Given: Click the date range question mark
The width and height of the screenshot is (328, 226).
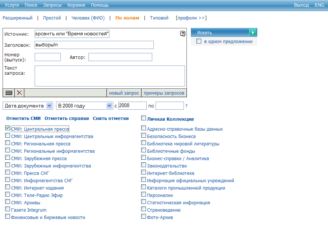Looking at the screenshot, I should click(186, 106).
